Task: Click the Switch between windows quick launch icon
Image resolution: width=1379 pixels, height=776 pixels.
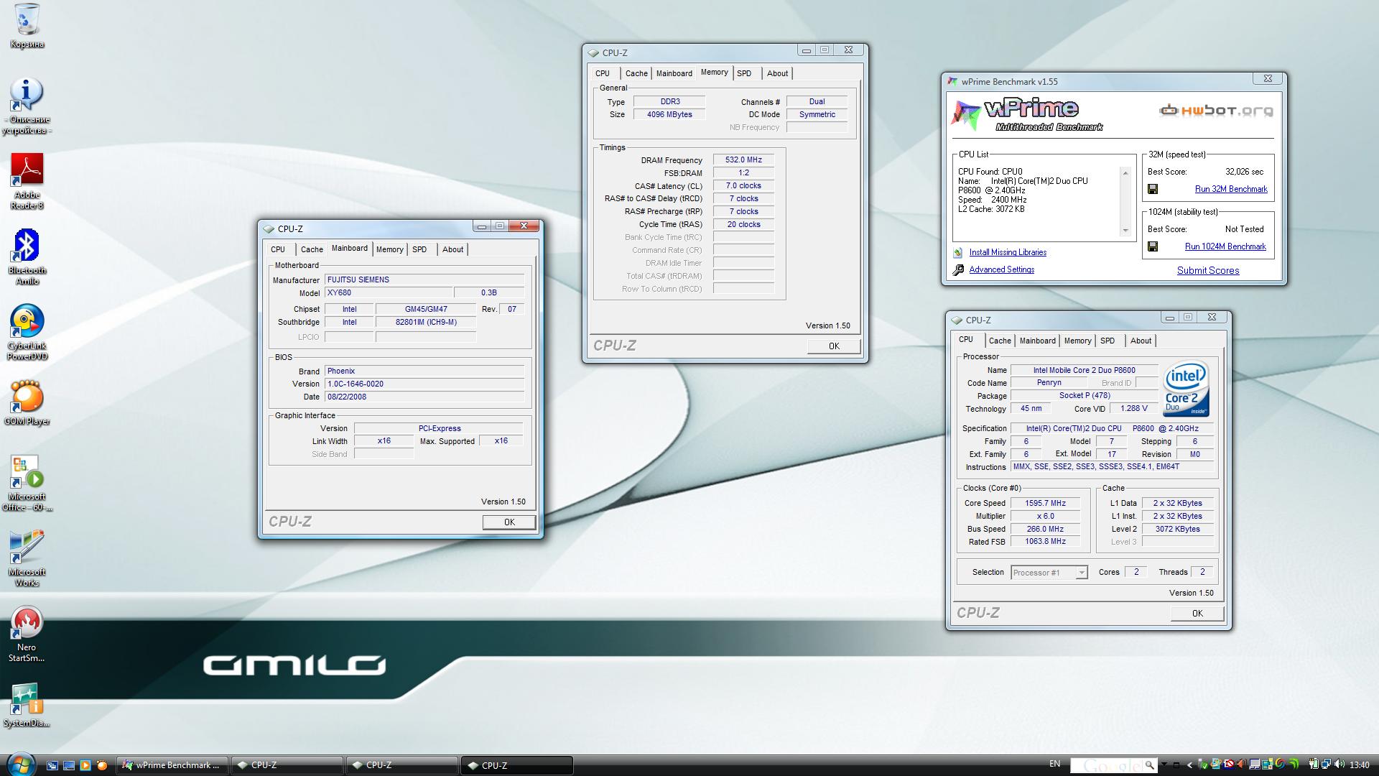Action: 52,765
